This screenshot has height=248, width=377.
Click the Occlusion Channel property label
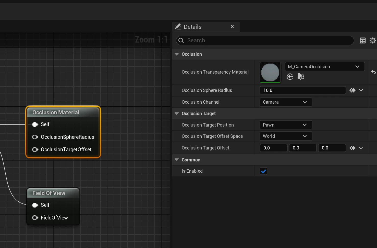(x=200, y=102)
